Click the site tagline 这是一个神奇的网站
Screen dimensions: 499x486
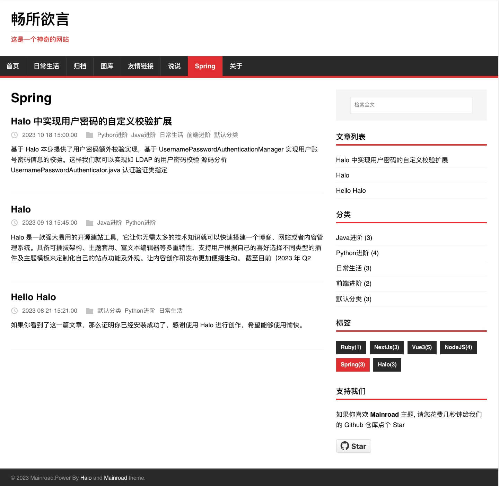click(40, 39)
